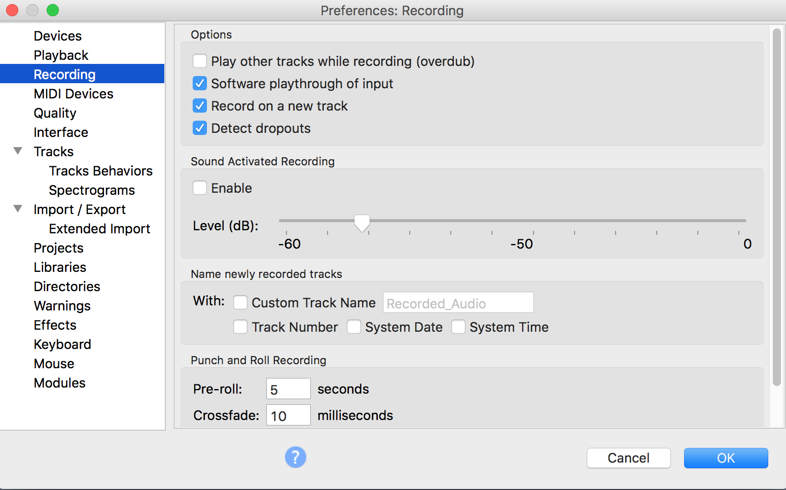Collapse the Import / Export section

point(18,209)
